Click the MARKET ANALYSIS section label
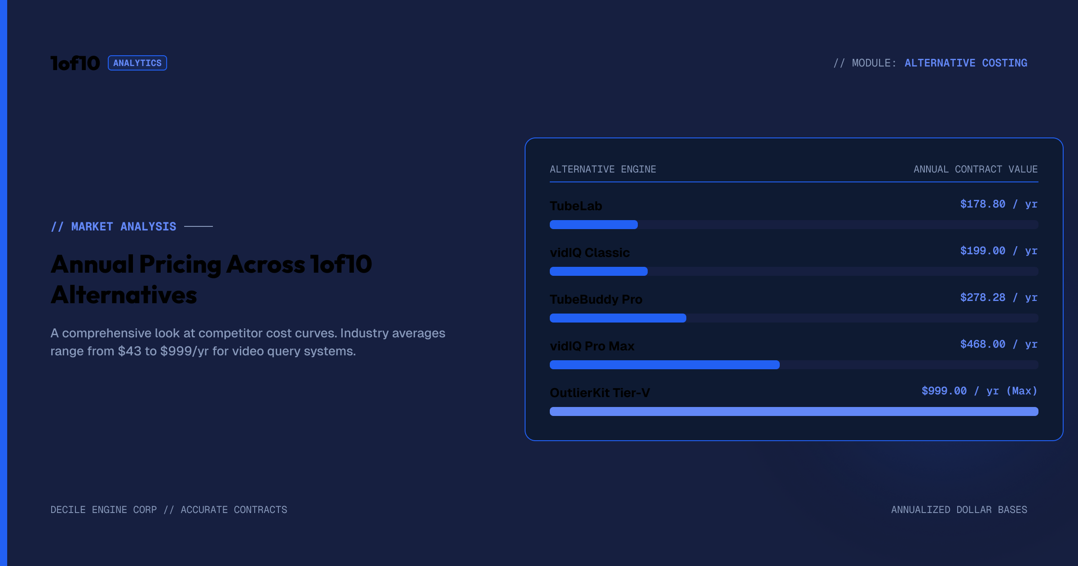 click(114, 226)
